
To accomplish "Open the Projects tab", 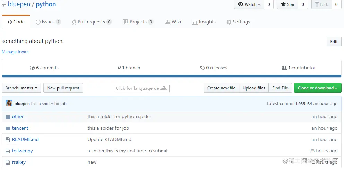I will click(138, 22).
